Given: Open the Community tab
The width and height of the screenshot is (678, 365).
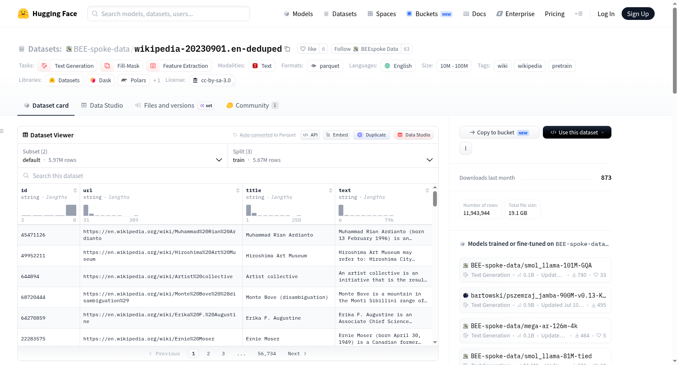Looking at the screenshot, I should tap(252, 106).
